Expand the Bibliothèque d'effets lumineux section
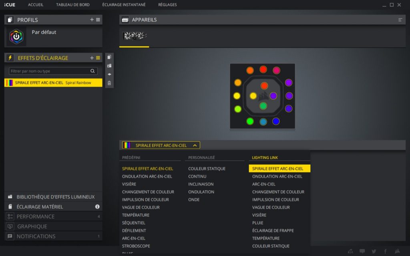 (x=55, y=197)
